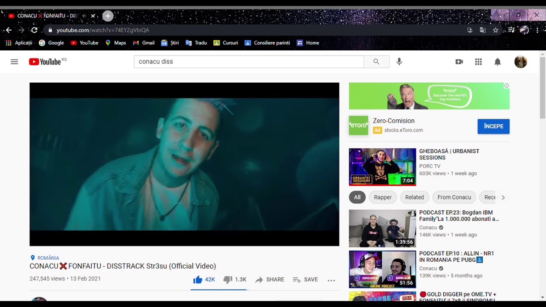
Task: Mute the tab via speaker icon
Action: point(84,16)
